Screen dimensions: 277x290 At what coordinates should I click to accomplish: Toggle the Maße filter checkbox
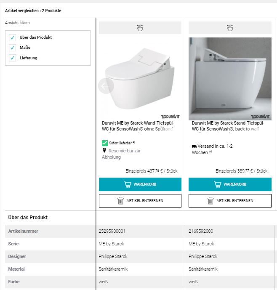[x=13, y=48]
